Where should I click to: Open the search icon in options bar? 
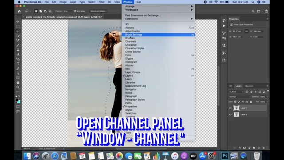click(253, 11)
